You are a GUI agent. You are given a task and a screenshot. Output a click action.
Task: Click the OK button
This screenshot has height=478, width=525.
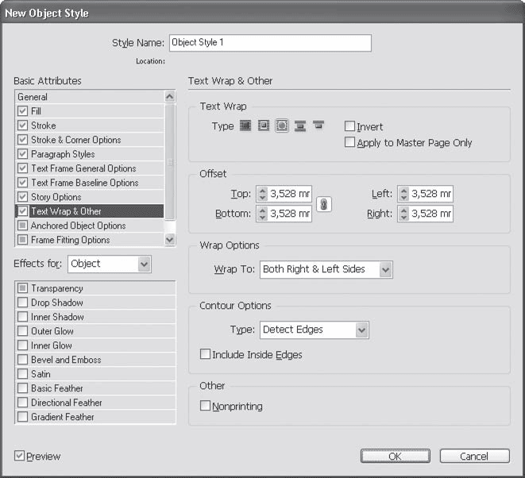[395, 457]
